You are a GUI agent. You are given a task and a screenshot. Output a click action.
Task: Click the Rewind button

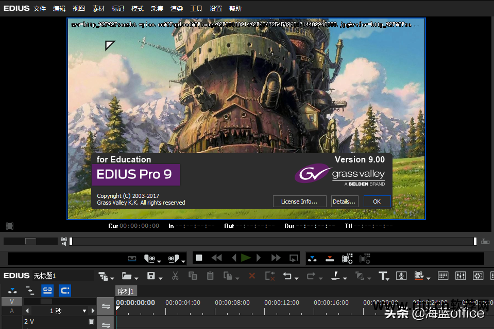pyautogui.click(x=216, y=258)
